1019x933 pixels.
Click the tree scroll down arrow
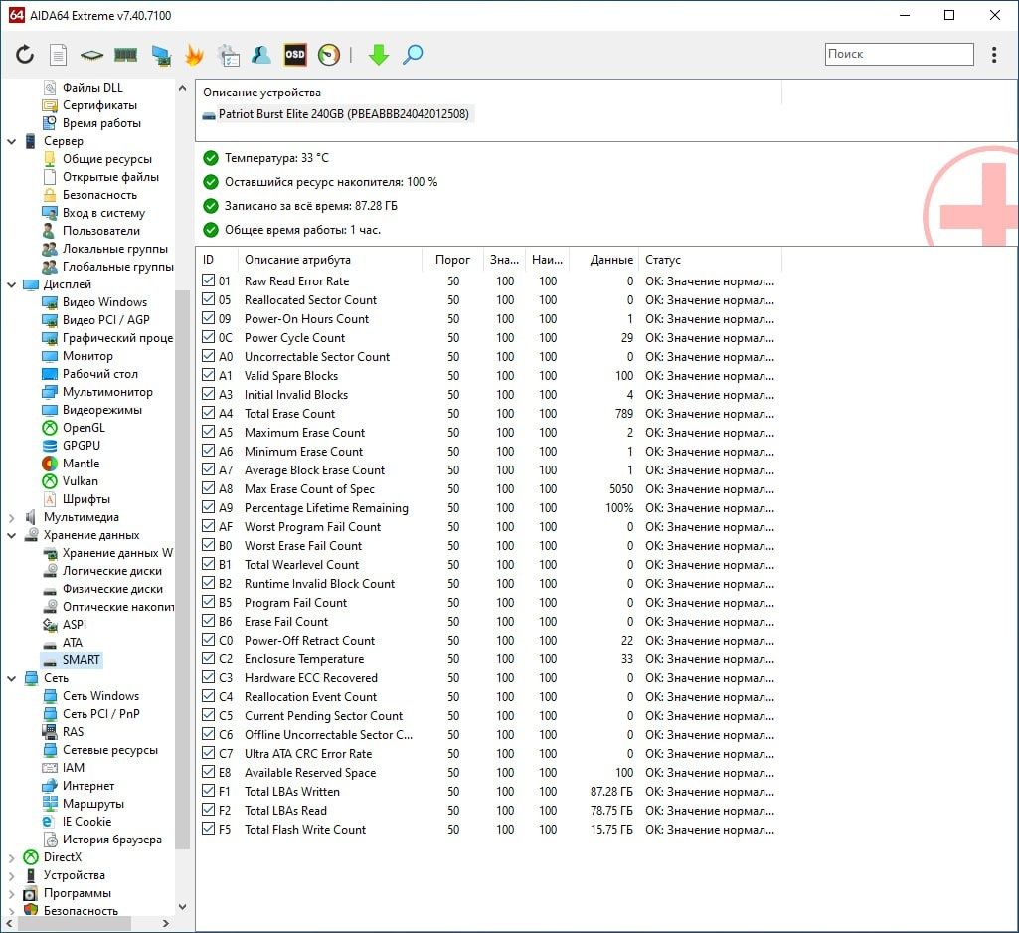click(183, 907)
